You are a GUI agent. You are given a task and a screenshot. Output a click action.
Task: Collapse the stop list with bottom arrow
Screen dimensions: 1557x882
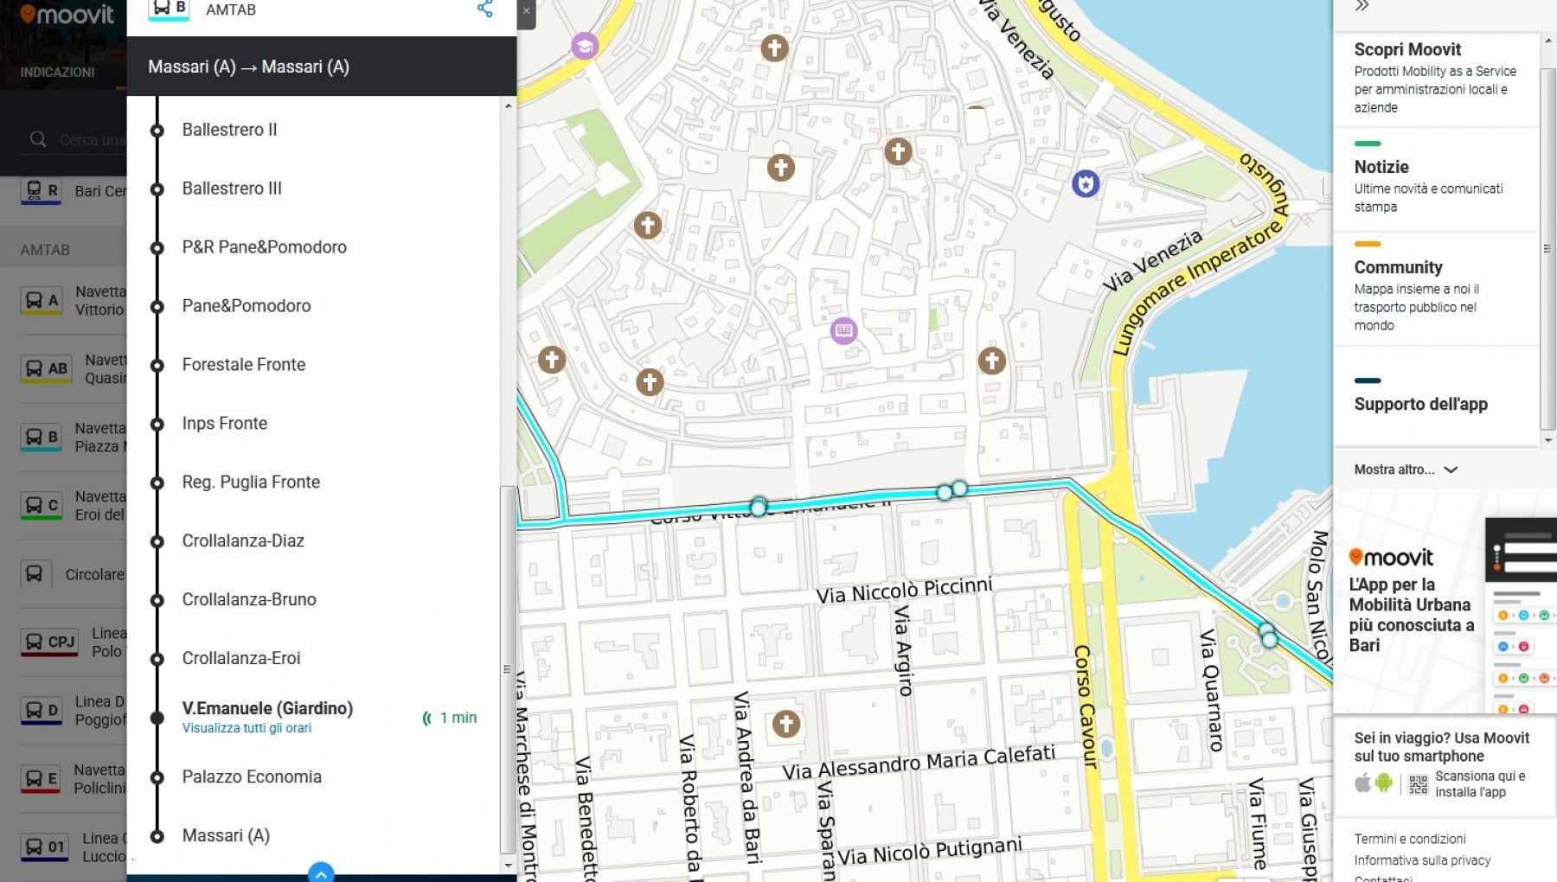(321, 872)
